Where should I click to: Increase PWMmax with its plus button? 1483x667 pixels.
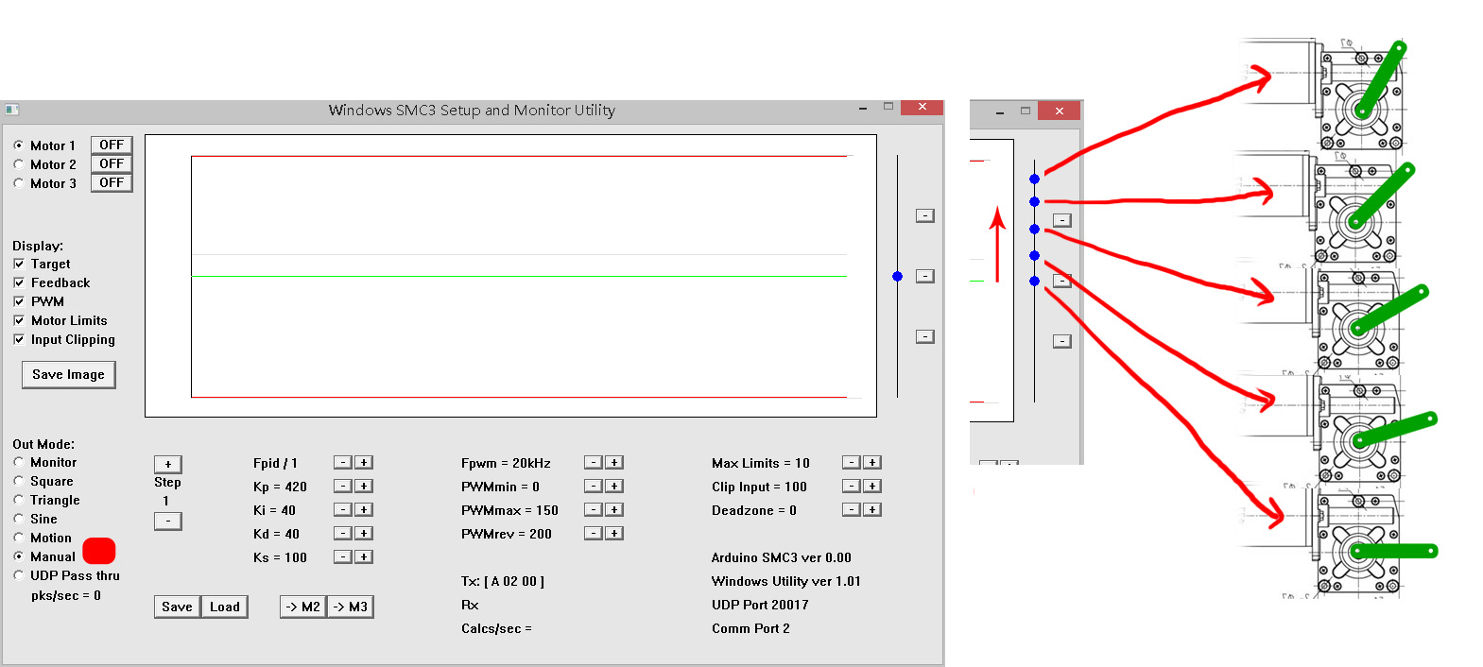(614, 510)
